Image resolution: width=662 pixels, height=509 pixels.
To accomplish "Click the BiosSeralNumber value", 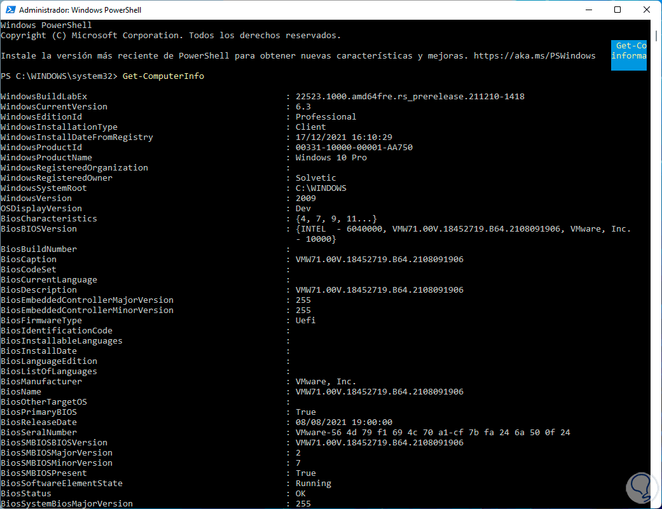I will pyautogui.click(x=432, y=433).
